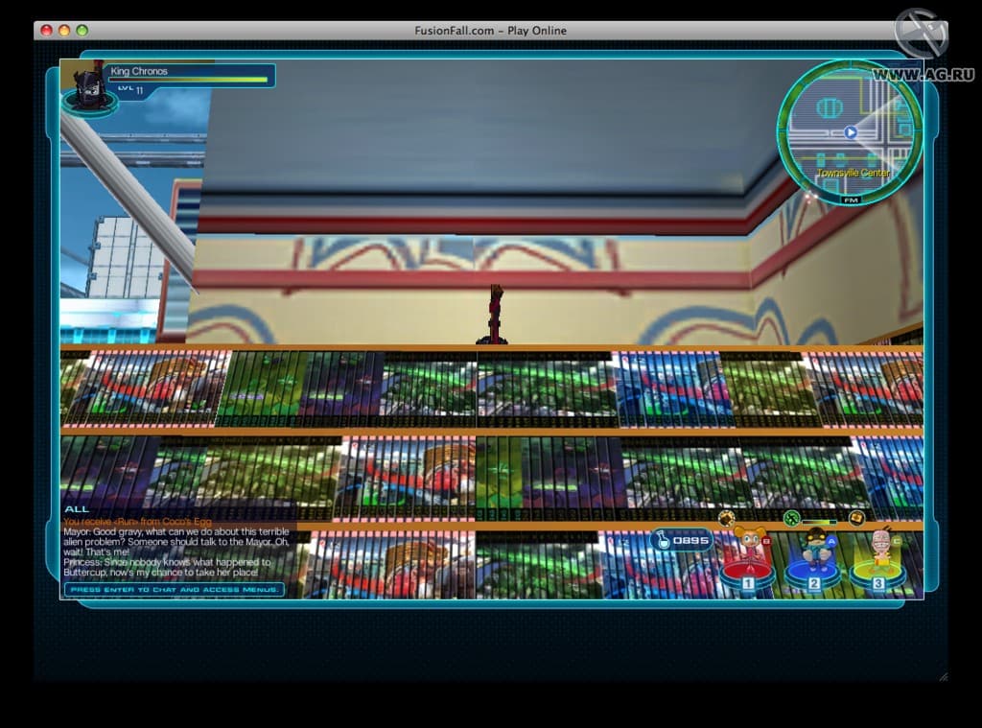This screenshot has width=982, height=728.
Task: Click 'Press Enter to chat and access menus' bar
Action: (x=175, y=590)
